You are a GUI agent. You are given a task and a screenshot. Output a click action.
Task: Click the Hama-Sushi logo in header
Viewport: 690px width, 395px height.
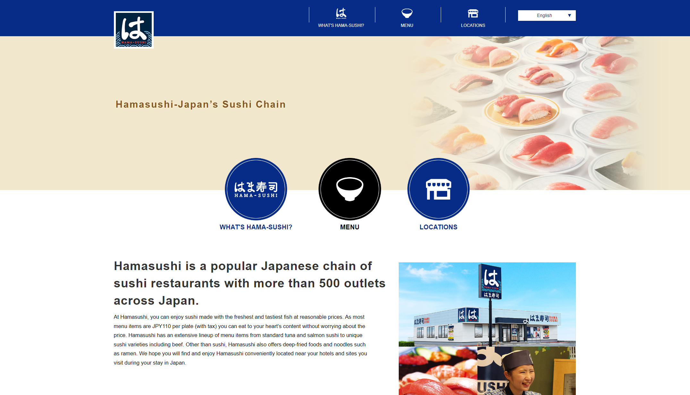pos(133,30)
